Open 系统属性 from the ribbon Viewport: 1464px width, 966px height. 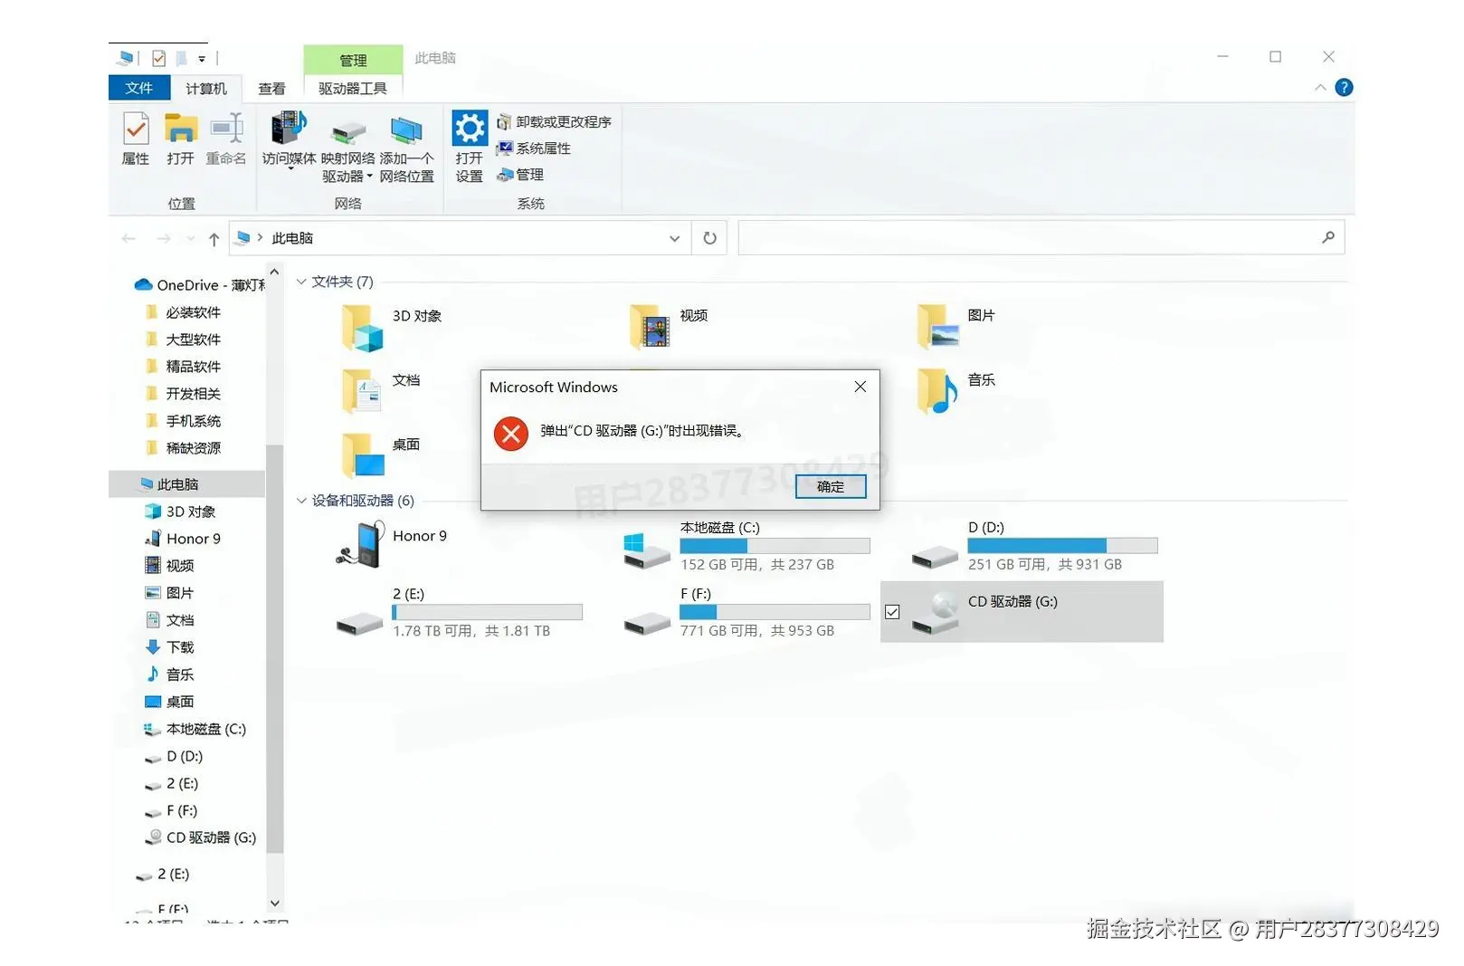tap(536, 148)
